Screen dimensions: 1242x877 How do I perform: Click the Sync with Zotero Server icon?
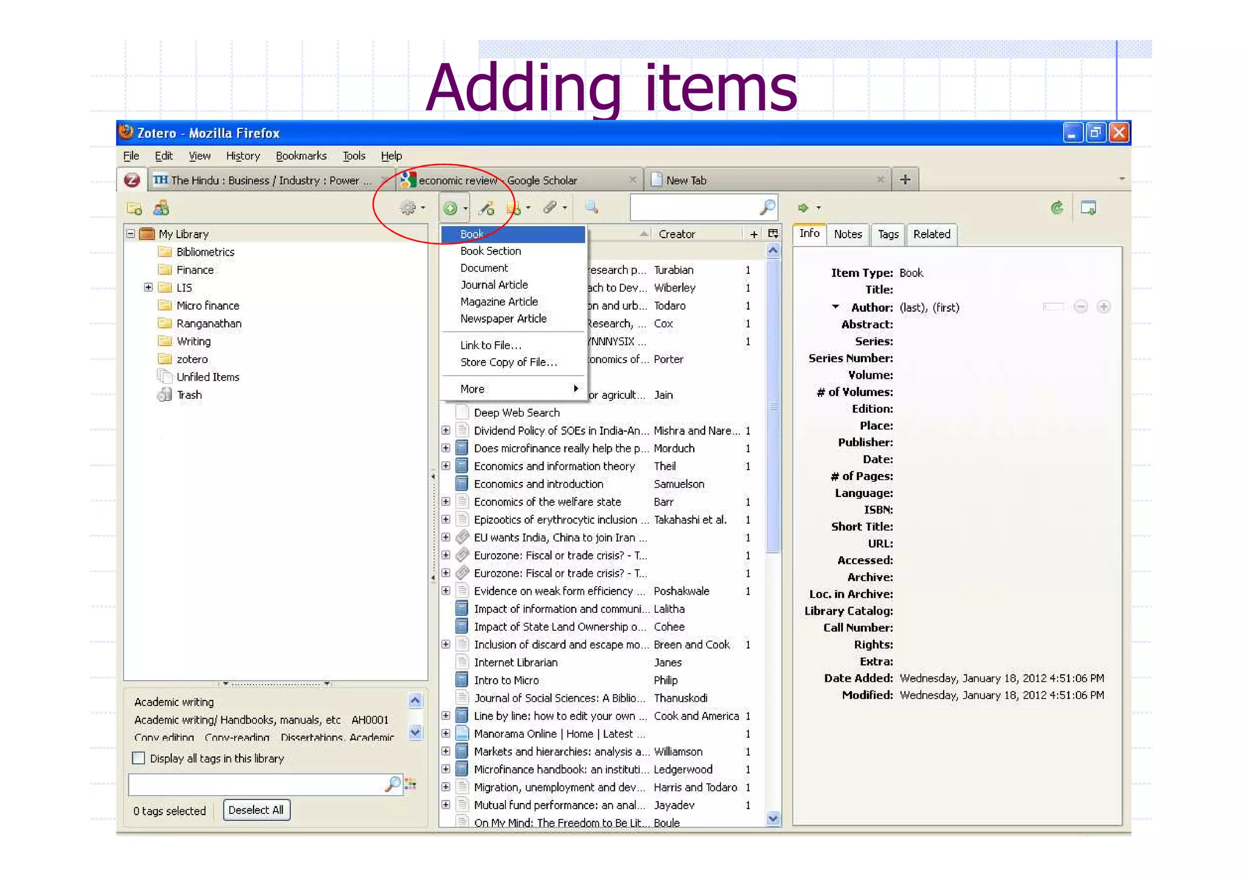click(1057, 208)
